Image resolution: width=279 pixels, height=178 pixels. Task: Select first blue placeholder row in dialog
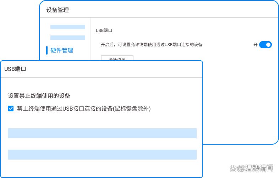(102, 133)
